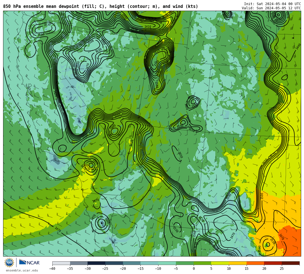Pick the dark brown above-25 colorbar swatch

(x=290, y=263)
